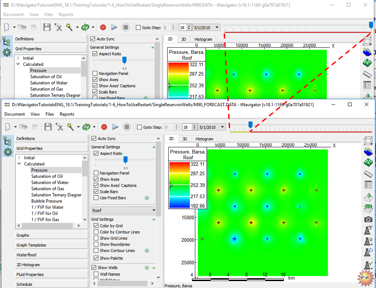Screen dimensions: 376x288
Task: Click the Play button in M90.DATA window
Action: pyautogui.click(x=114, y=27)
